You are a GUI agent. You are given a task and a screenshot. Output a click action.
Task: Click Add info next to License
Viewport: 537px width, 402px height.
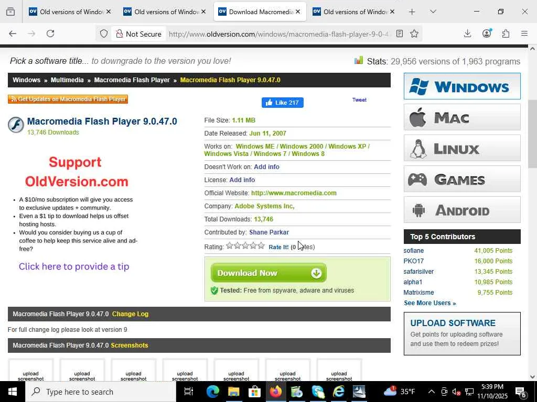242,180
